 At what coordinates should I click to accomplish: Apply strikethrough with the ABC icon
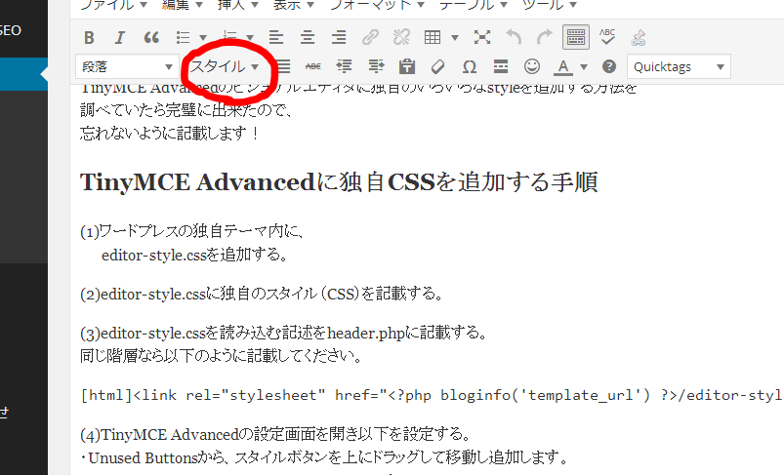[313, 66]
